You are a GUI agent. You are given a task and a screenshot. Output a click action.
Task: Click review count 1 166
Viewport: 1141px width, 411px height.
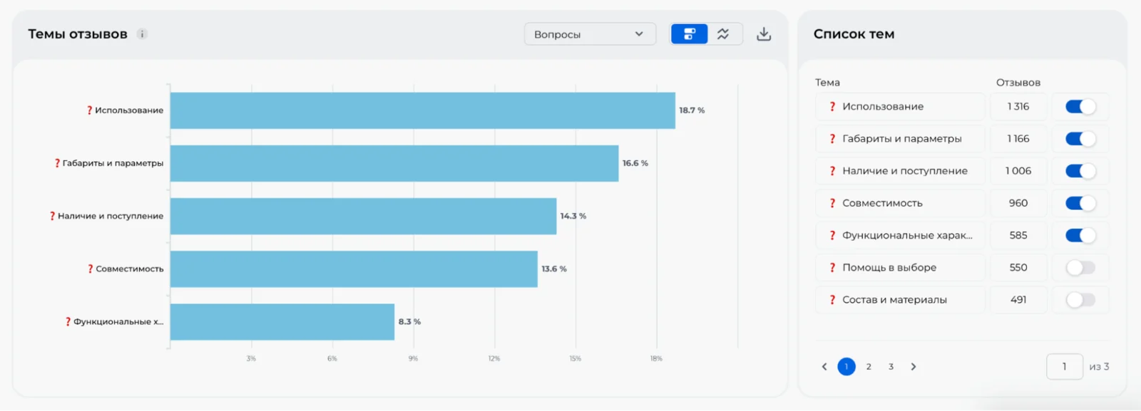pos(1018,139)
